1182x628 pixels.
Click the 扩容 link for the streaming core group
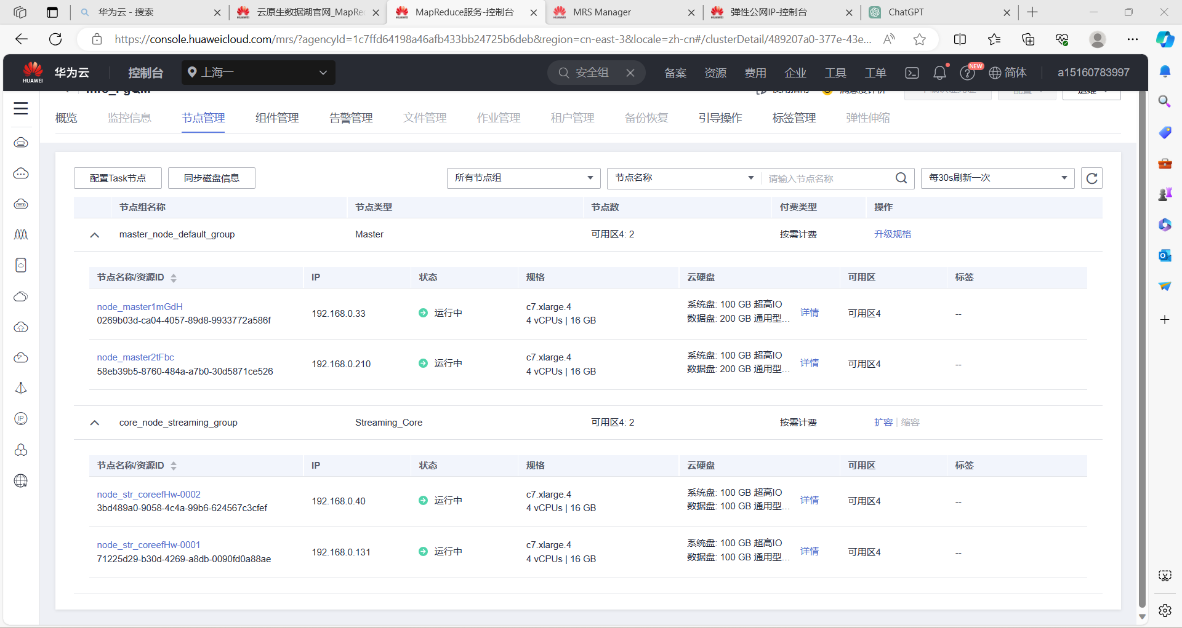[883, 423]
